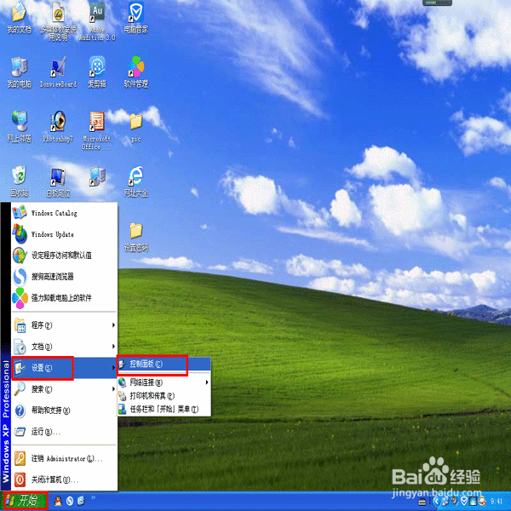Expand 网络连接(N) in the settings submenu

pos(164,382)
